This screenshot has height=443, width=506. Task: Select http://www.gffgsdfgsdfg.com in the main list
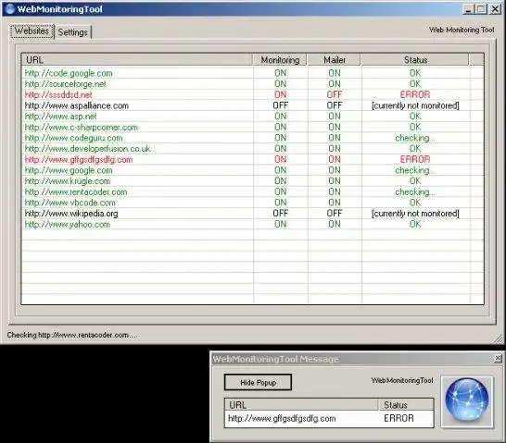[x=79, y=160]
